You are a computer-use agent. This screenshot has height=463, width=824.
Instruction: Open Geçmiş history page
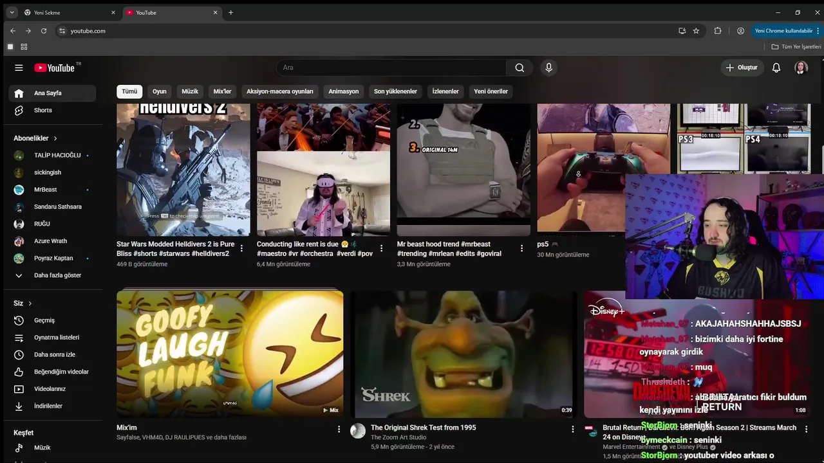click(52, 320)
